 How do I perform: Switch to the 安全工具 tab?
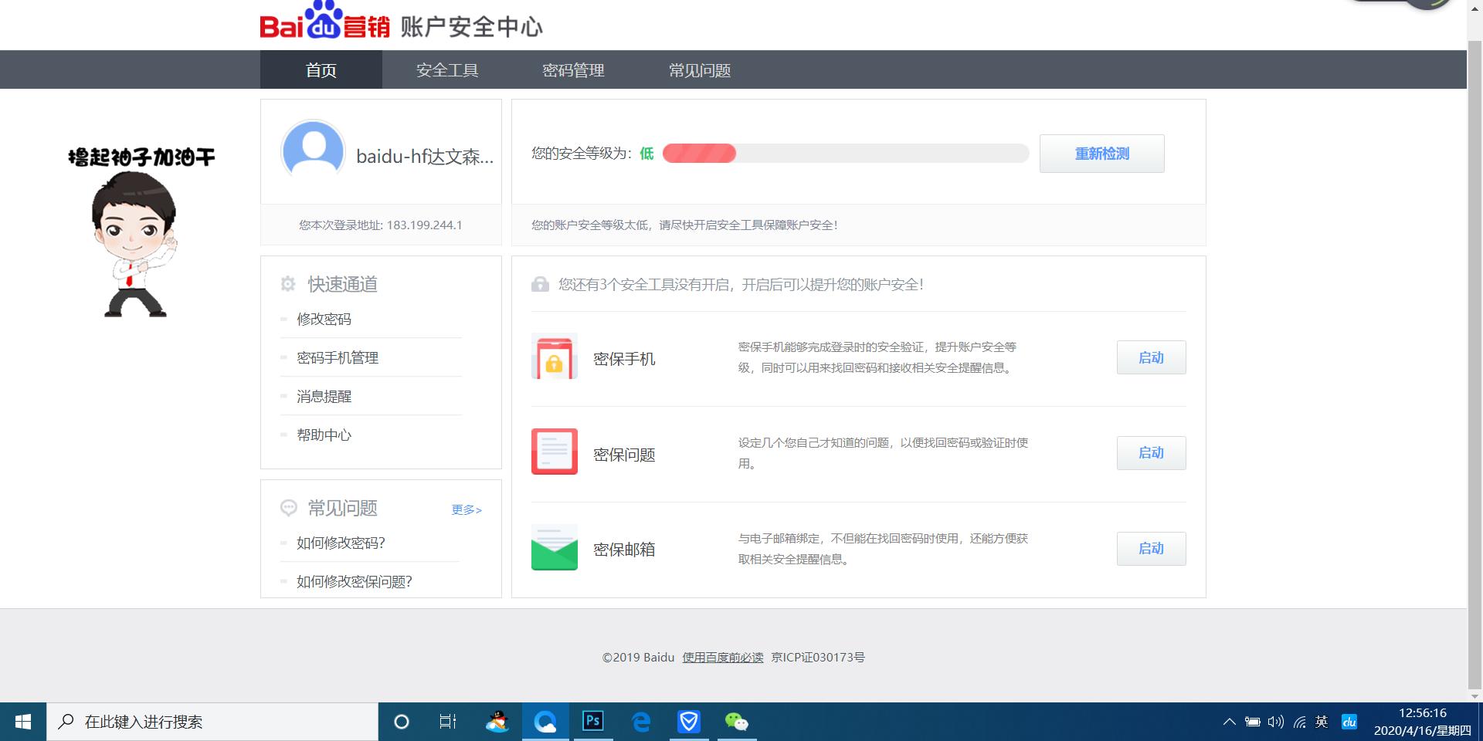447,69
